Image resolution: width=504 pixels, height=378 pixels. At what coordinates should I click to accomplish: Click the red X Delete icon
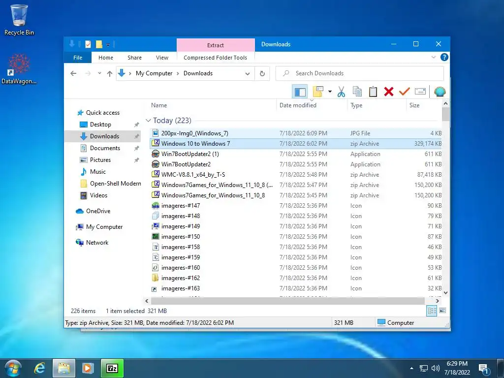(x=389, y=92)
